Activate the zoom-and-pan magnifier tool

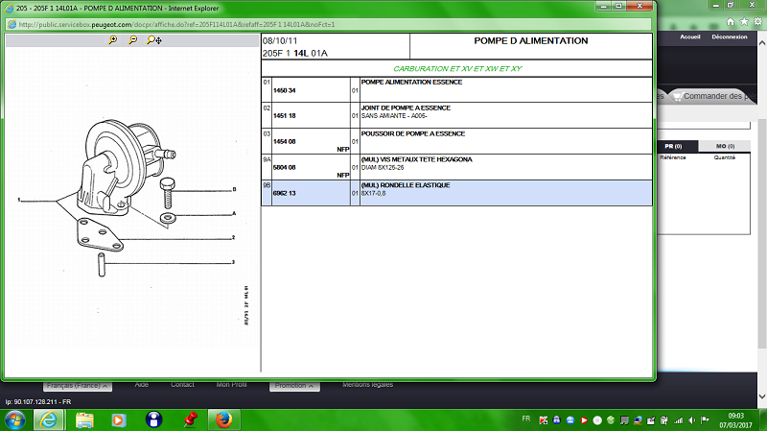(154, 40)
